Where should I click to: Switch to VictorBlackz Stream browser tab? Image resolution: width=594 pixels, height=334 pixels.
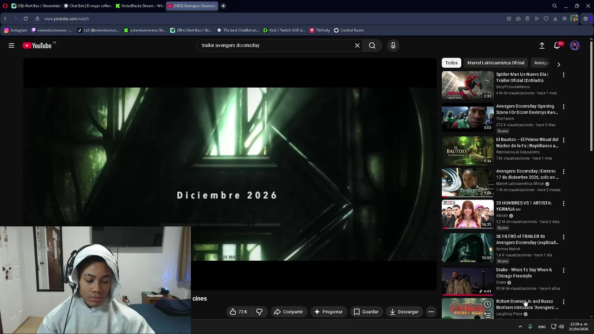(x=139, y=6)
